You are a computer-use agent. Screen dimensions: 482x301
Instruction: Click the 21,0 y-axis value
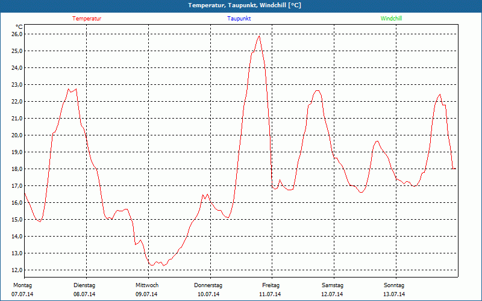click(17, 119)
